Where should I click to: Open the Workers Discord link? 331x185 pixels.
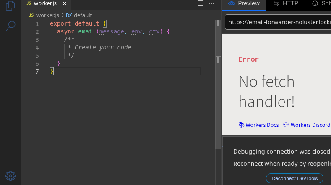(x=310, y=125)
